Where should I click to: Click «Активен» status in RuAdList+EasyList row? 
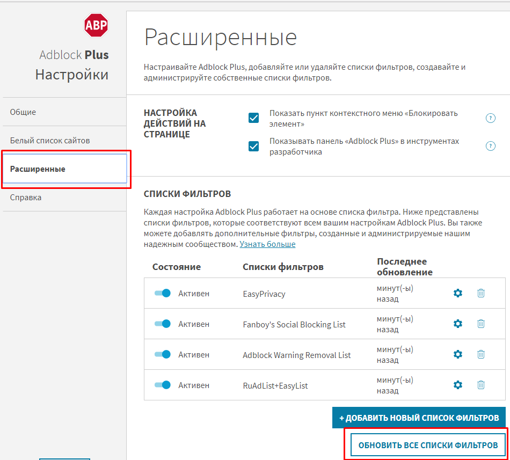(194, 385)
